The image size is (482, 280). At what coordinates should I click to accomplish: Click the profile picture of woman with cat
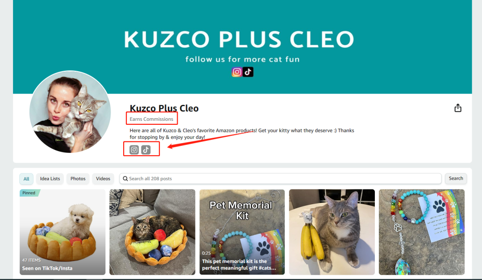coord(70,112)
